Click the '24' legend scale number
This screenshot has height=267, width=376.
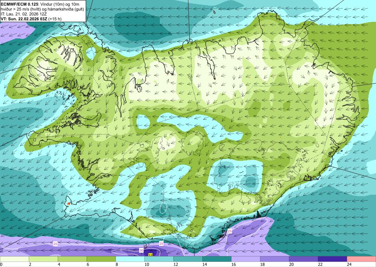(349, 264)
